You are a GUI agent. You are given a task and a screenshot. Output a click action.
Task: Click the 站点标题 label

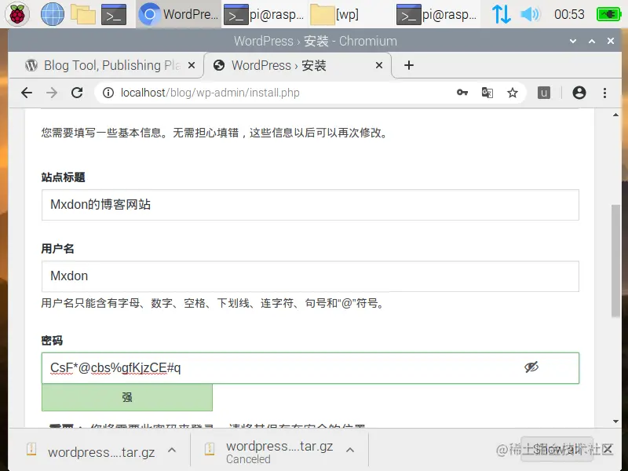tap(63, 177)
